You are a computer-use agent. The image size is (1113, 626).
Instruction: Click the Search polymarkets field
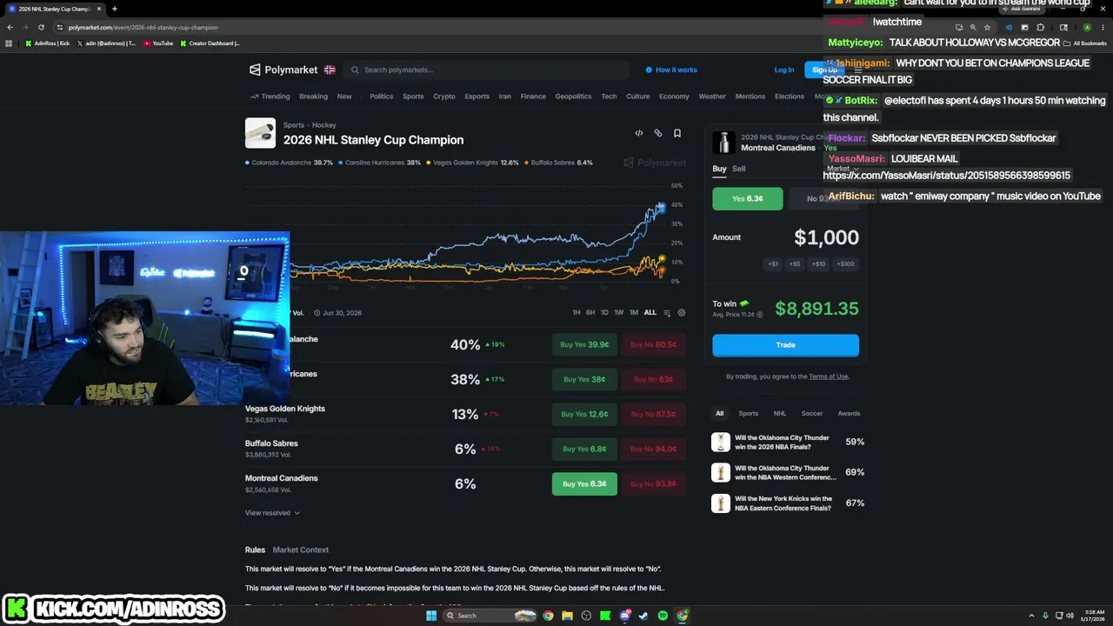click(x=485, y=70)
